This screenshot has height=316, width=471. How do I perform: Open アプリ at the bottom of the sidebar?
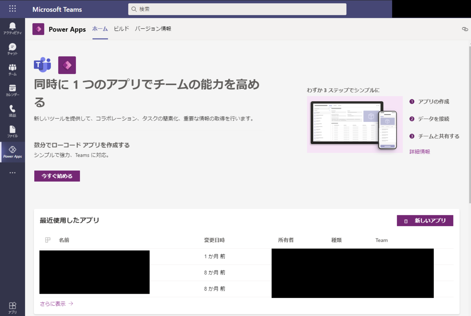(x=13, y=306)
